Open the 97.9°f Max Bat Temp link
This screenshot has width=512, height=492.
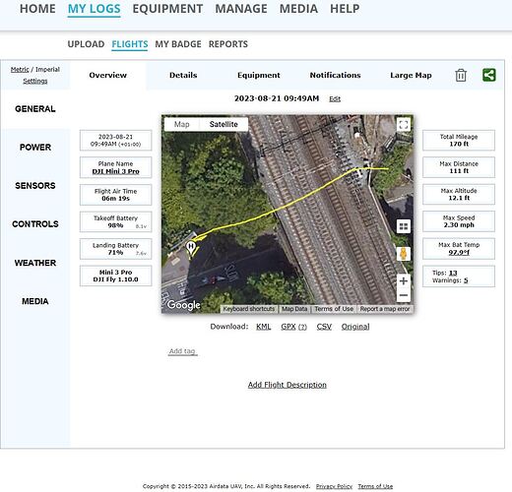click(x=459, y=252)
